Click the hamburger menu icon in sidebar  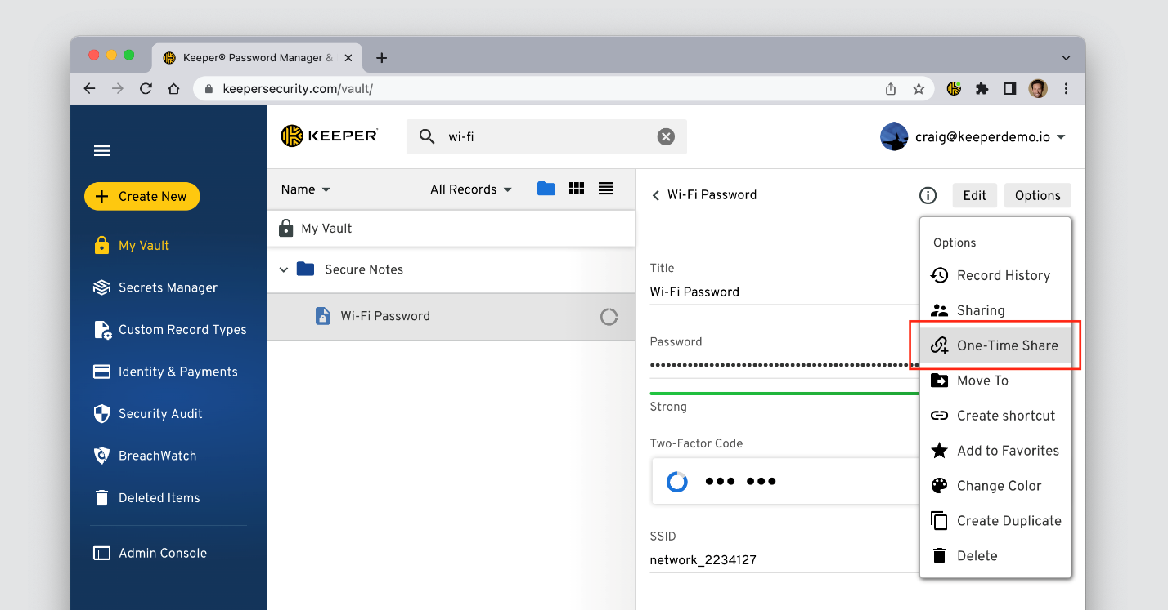coord(101,151)
